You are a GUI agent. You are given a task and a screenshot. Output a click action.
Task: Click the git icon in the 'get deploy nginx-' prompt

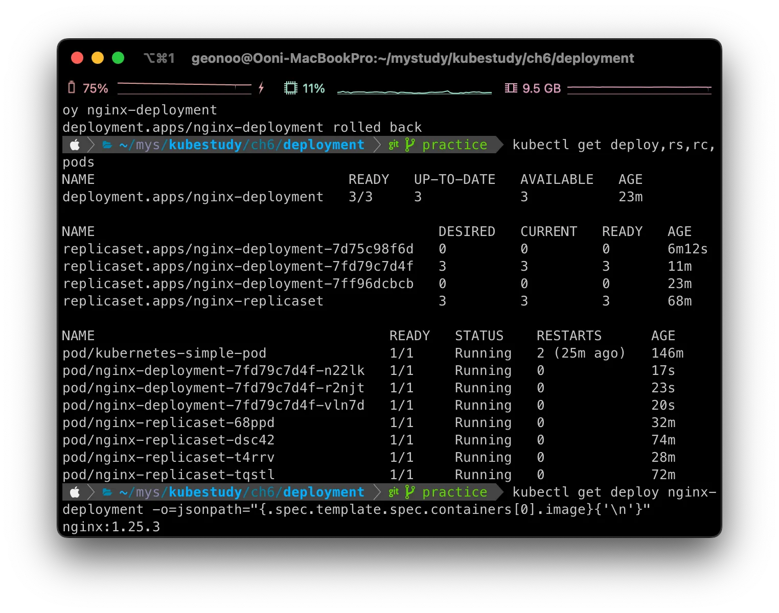pos(394,492)
